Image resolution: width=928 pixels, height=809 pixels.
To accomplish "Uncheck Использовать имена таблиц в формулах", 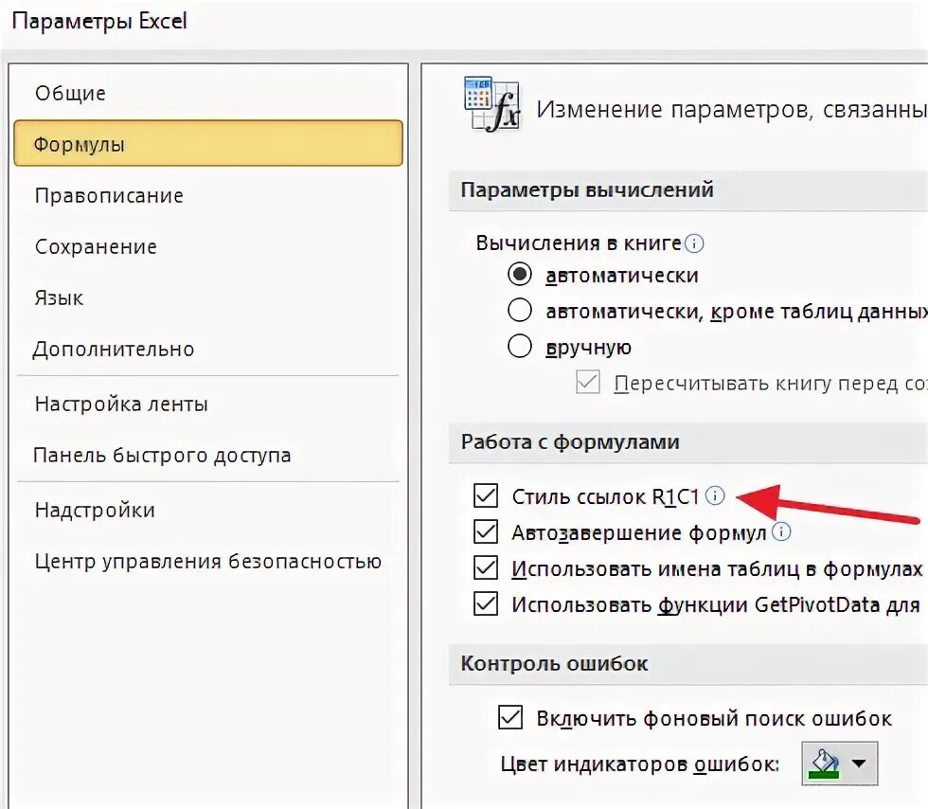I will [x=486, y=568].
